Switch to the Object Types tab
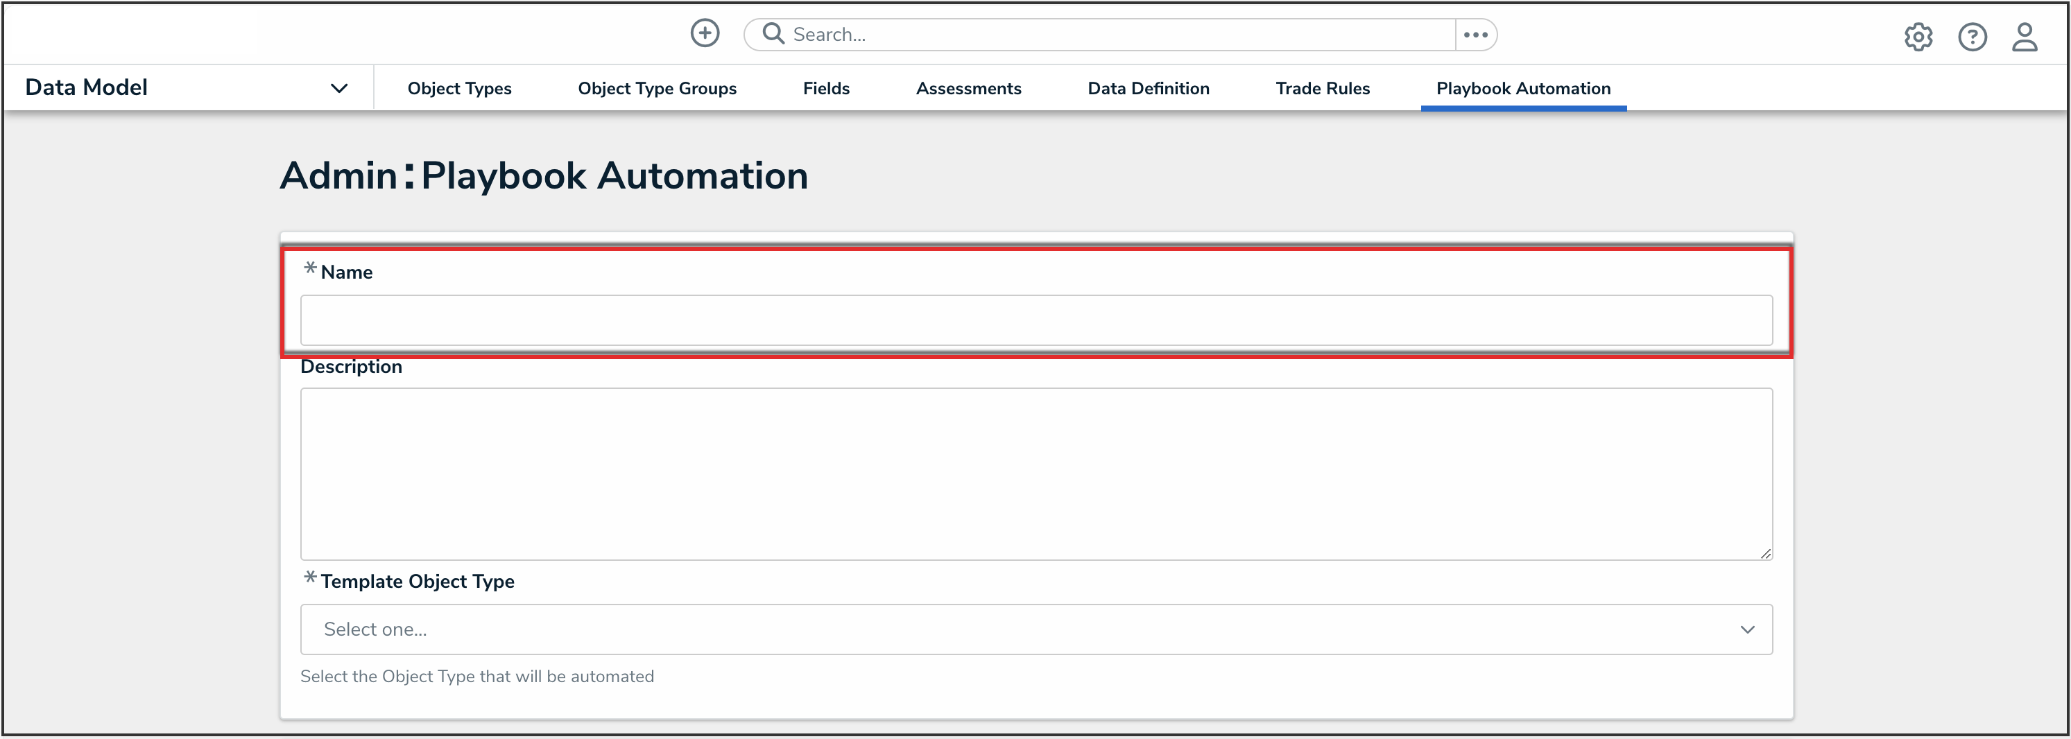 (459, 88)
